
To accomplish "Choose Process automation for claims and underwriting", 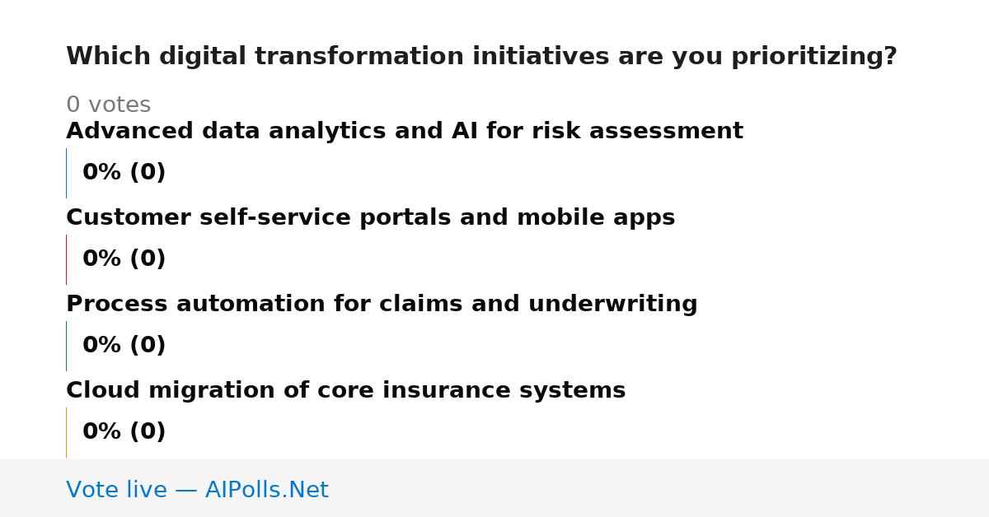I will [x=382, y=305].
